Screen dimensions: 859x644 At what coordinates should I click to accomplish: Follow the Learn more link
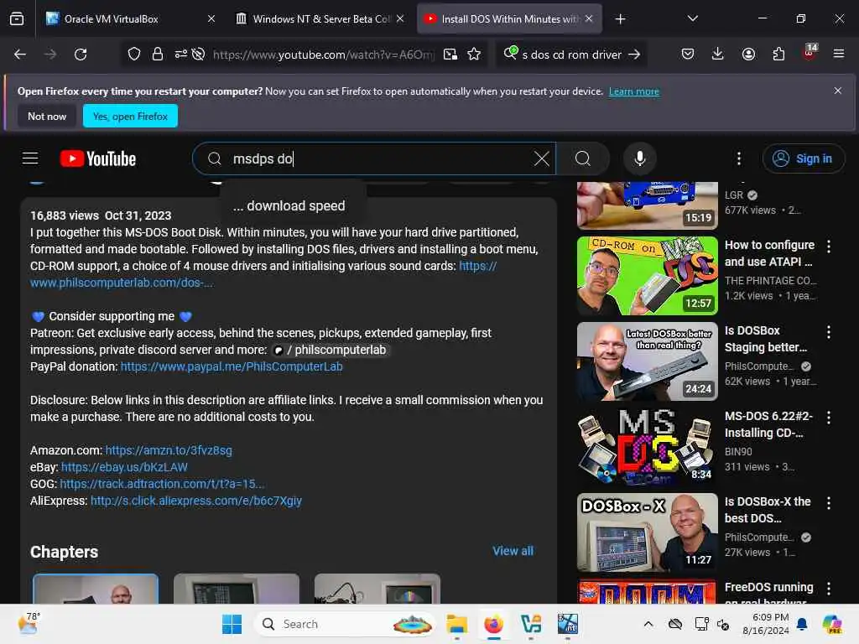pos(634,91)
